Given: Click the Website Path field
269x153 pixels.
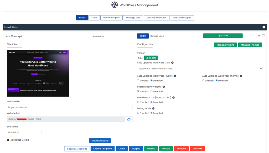Looking at the screenshot, I should click(66, 119).
